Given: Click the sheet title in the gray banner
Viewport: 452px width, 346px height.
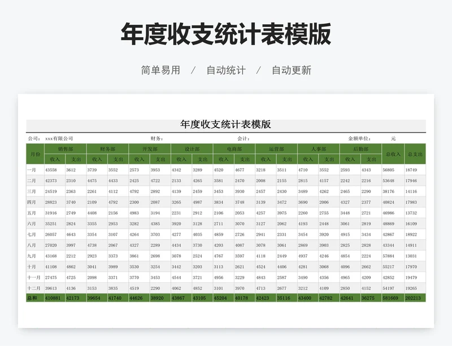Looking at the screenshot, I should coord(225,124).
